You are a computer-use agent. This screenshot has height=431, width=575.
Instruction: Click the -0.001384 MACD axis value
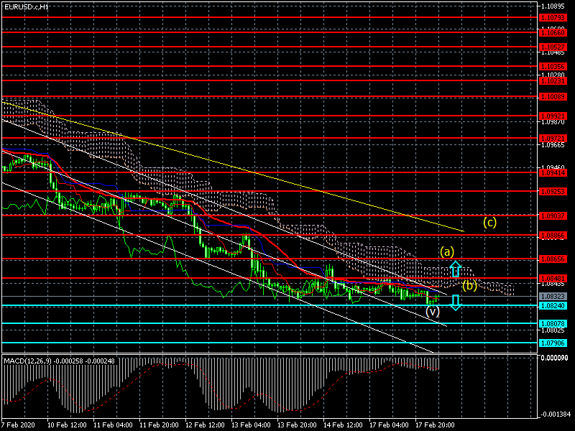(554, 414)
